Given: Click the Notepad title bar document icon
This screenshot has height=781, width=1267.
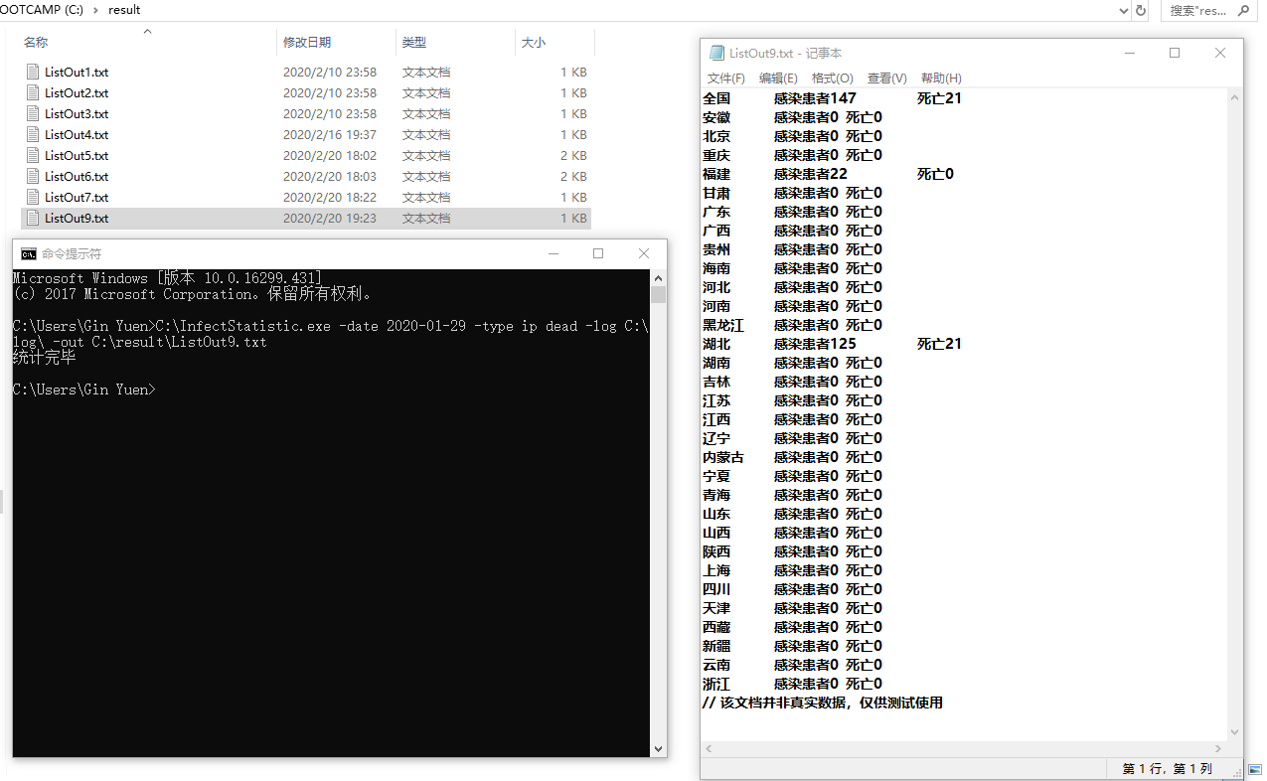Looking at the screenshot, I should click(716, 53).
